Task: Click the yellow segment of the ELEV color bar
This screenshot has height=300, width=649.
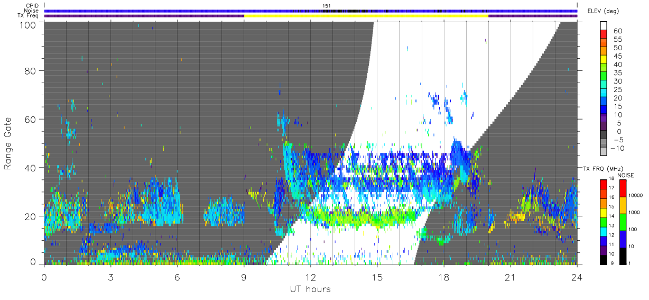Action: [603, 60]
